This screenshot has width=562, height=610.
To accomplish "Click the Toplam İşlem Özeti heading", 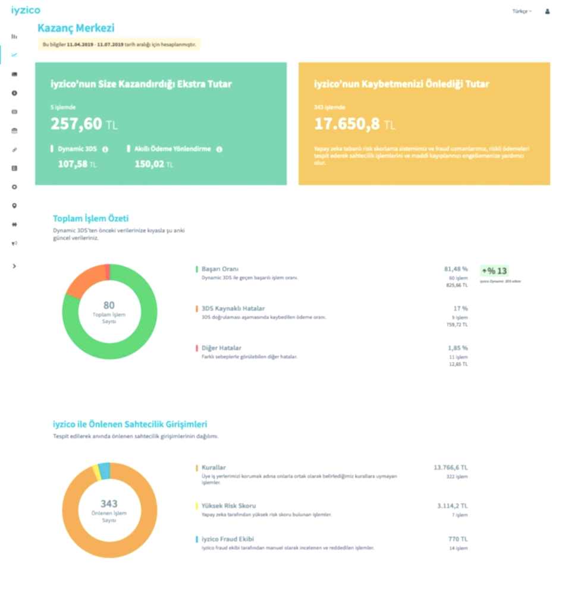I will [x=91, y=218].
